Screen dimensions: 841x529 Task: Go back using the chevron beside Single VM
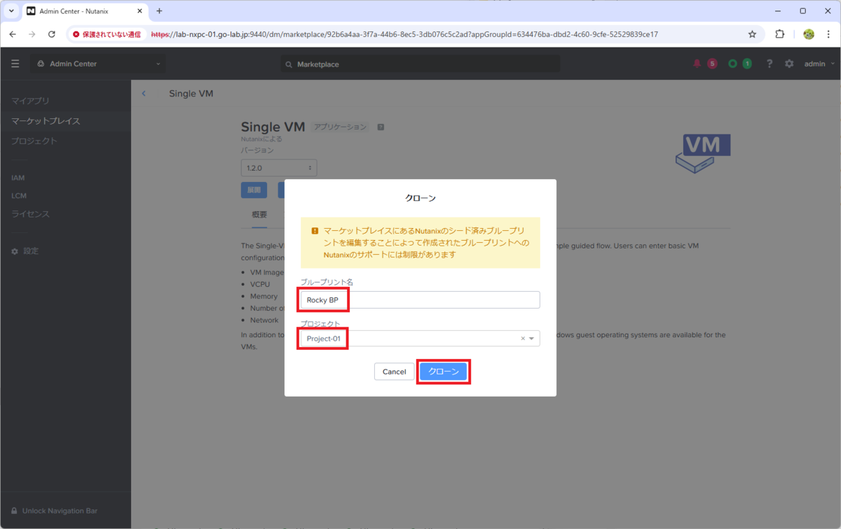pos(144,93)
